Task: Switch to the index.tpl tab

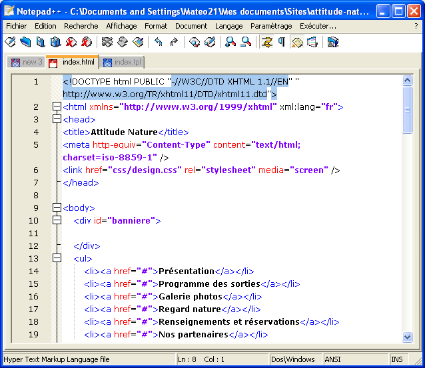Action: click(123, 62)
